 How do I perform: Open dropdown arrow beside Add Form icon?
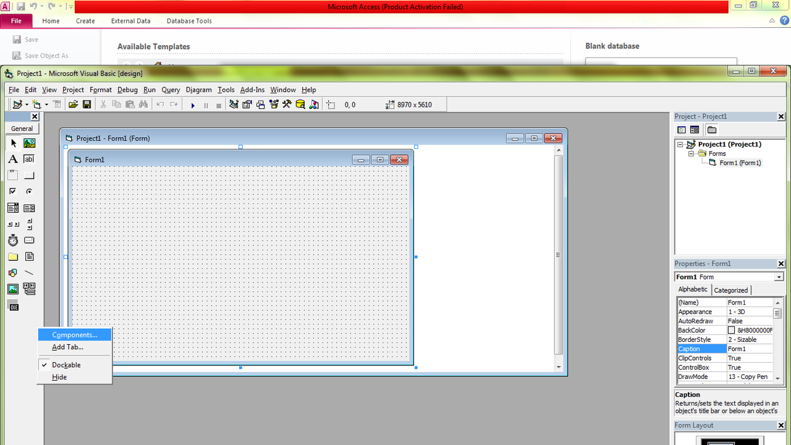46,105
